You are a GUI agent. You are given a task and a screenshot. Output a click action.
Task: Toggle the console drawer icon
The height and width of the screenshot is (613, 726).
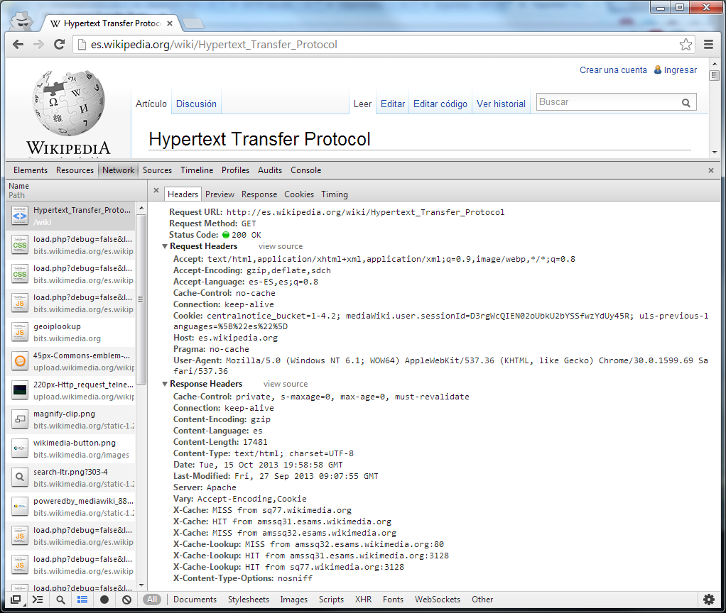pyautogui.click(x=38, y=600)
